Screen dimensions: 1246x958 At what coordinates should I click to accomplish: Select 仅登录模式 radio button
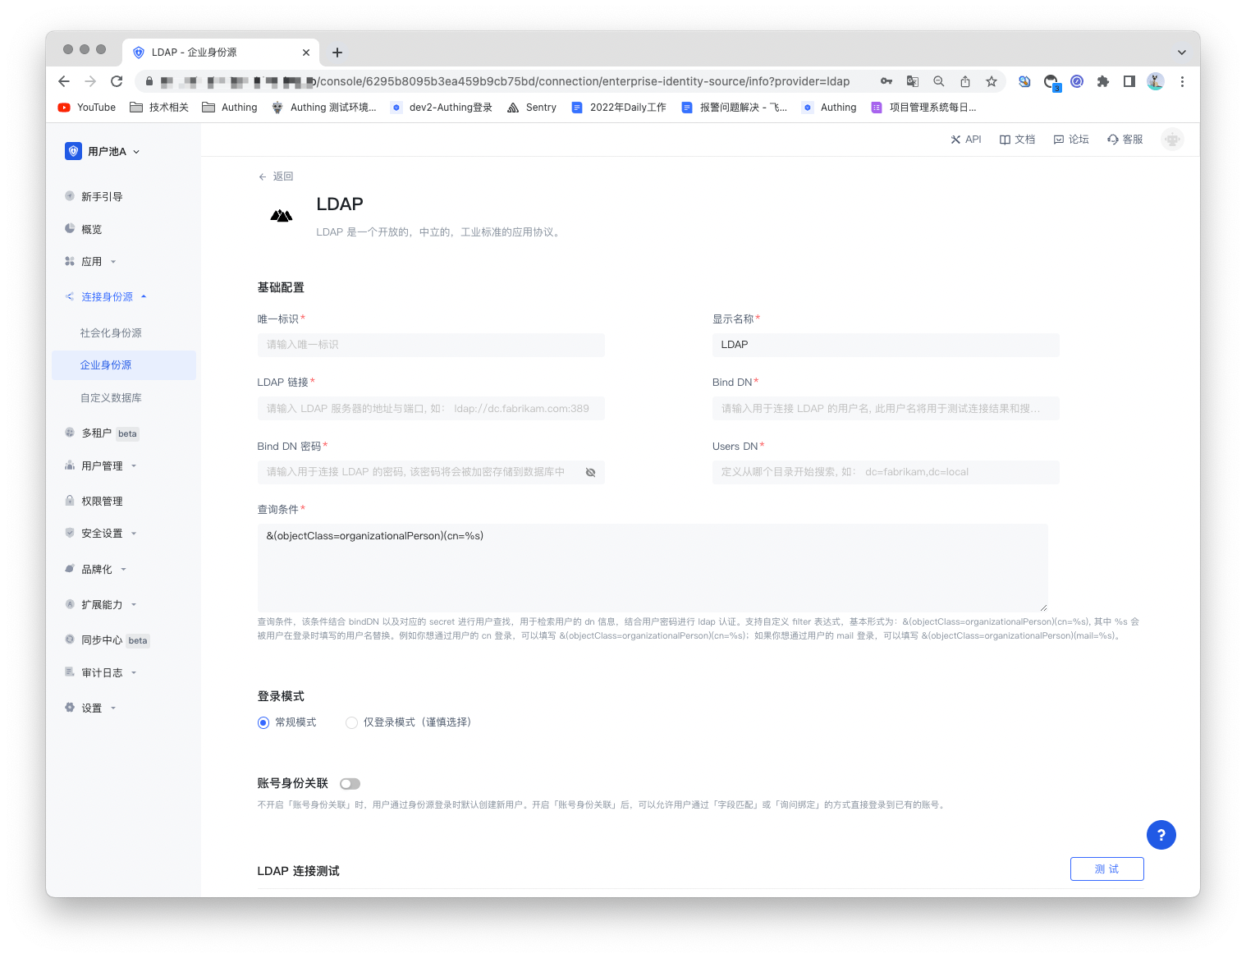pos(352,722)
